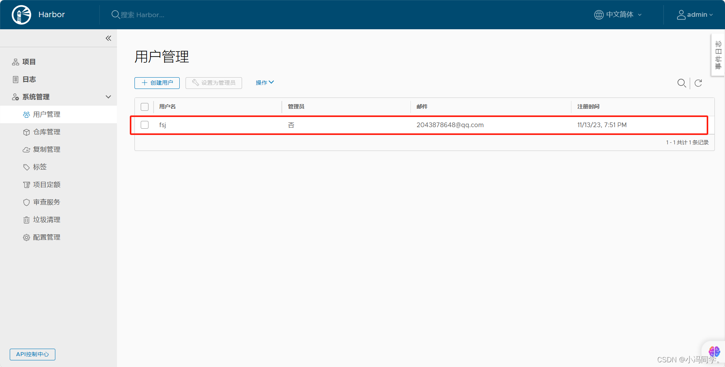Click the admin user avatar icon
725x367 pixels.
(681, 15)
